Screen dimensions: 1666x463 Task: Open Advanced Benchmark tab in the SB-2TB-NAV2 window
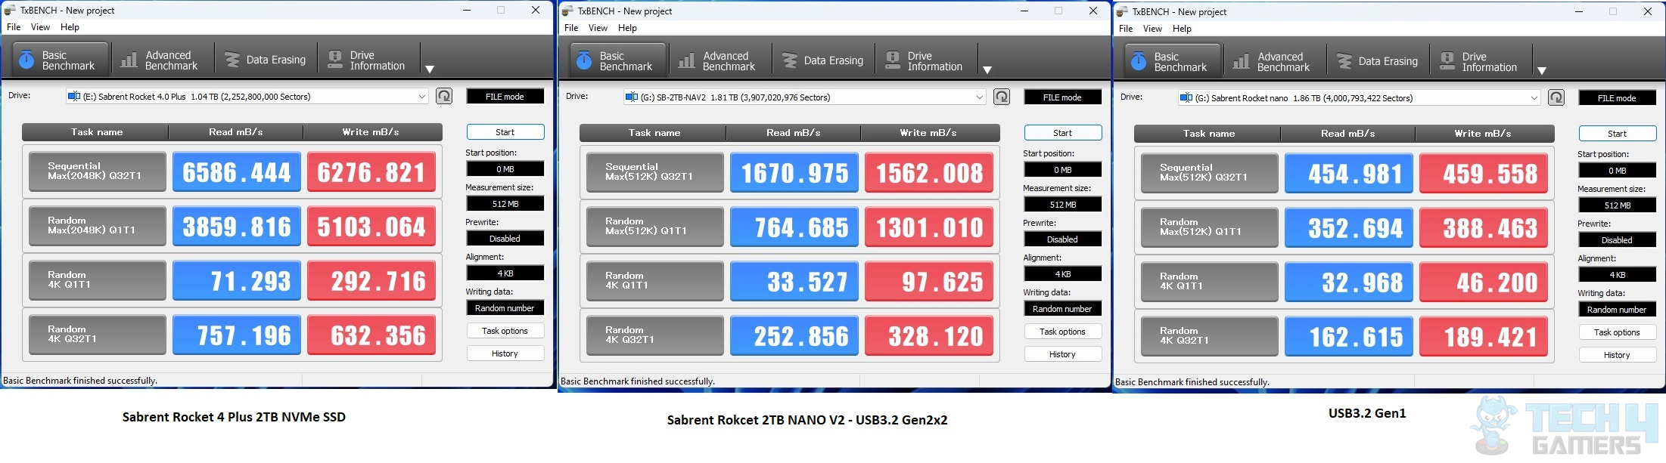click(719, 60)
